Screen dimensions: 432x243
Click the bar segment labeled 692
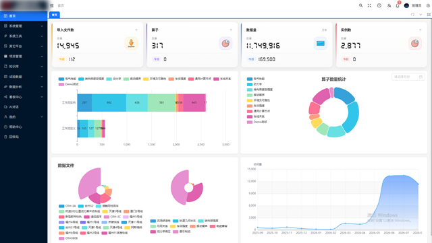(109, 102)
